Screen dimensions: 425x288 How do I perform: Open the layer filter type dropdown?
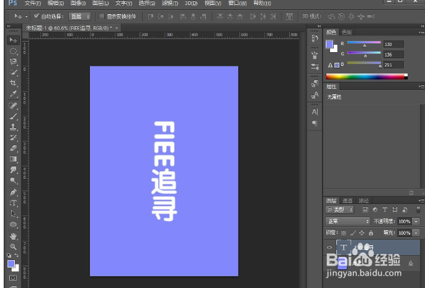pos(339,210)
